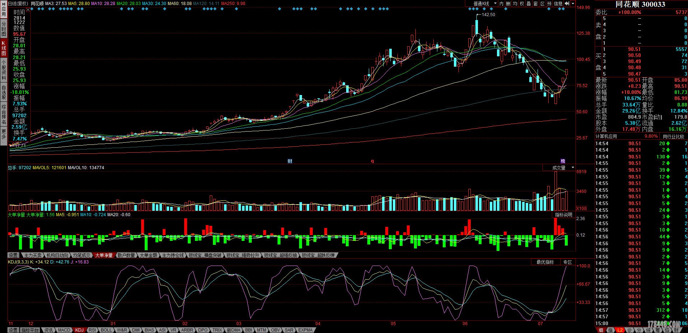This screenshot has height=333, width=688.
Task: Switch to the BOLL indicator tab
Action: pyautogui.click(x=106, y=330)
